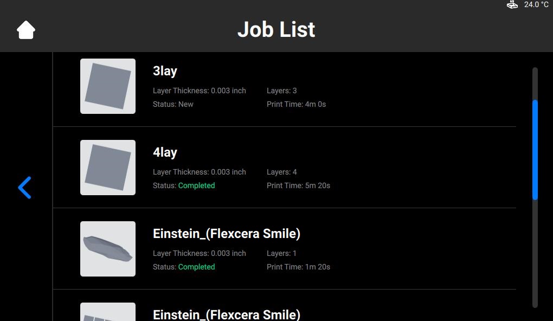
Task: Select the 1-layer Einstein job's model thumbnail
Action: 108,249
